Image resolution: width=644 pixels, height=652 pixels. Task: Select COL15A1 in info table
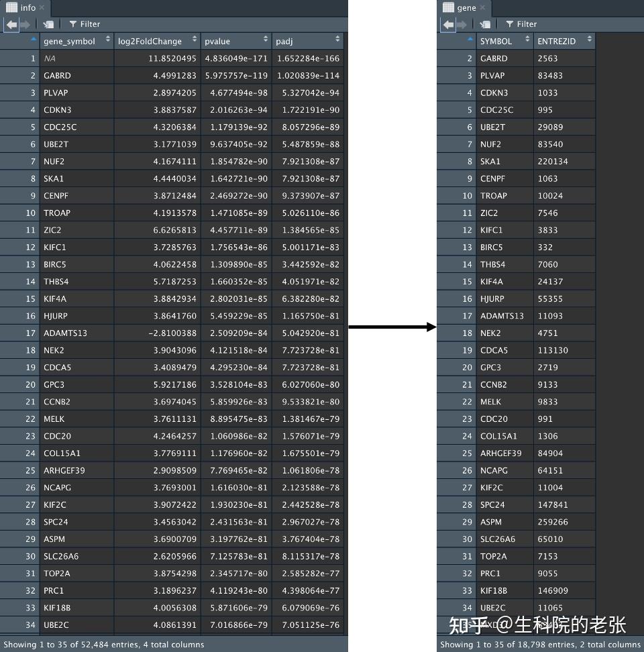click(62, 453)
